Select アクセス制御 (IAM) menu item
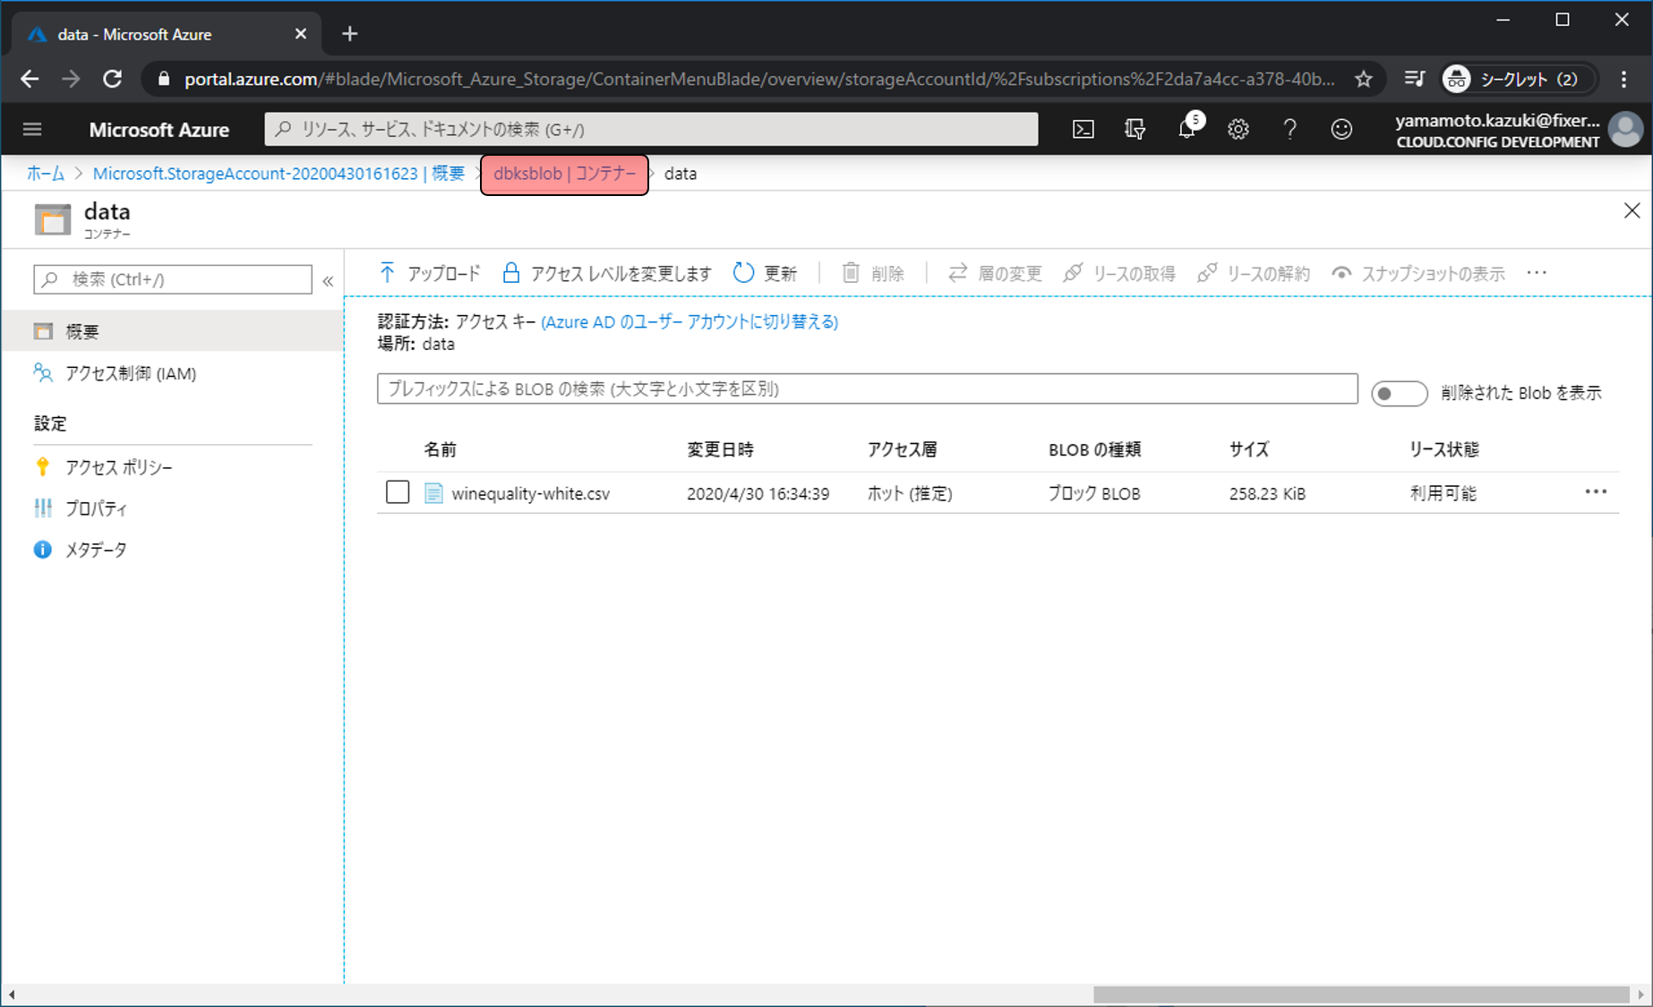The height and width of the screenshot is (1007, 1653). click(131, 373)
